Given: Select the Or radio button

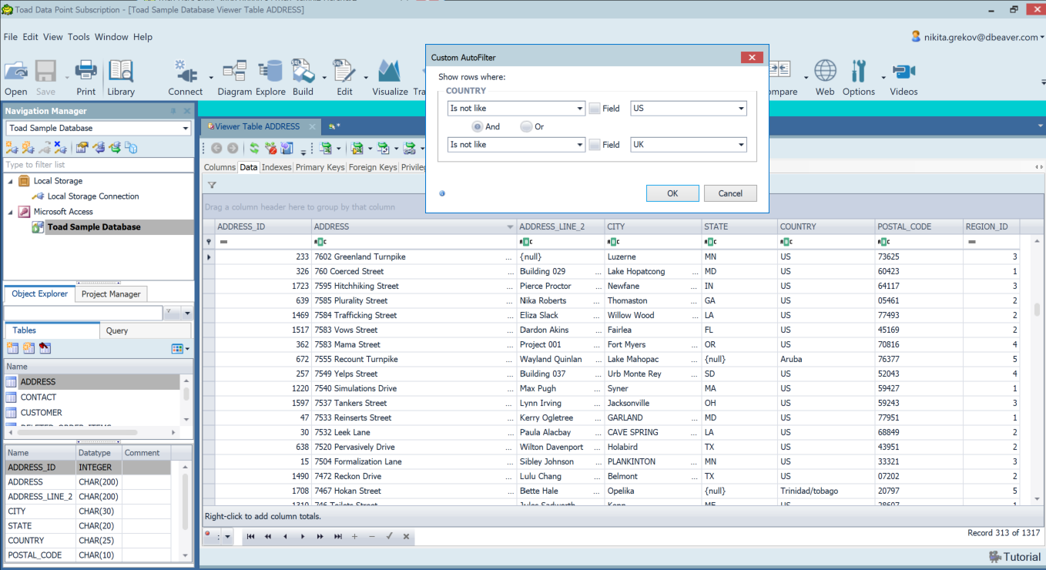Looking at the screenshot, I should point(527,126).
